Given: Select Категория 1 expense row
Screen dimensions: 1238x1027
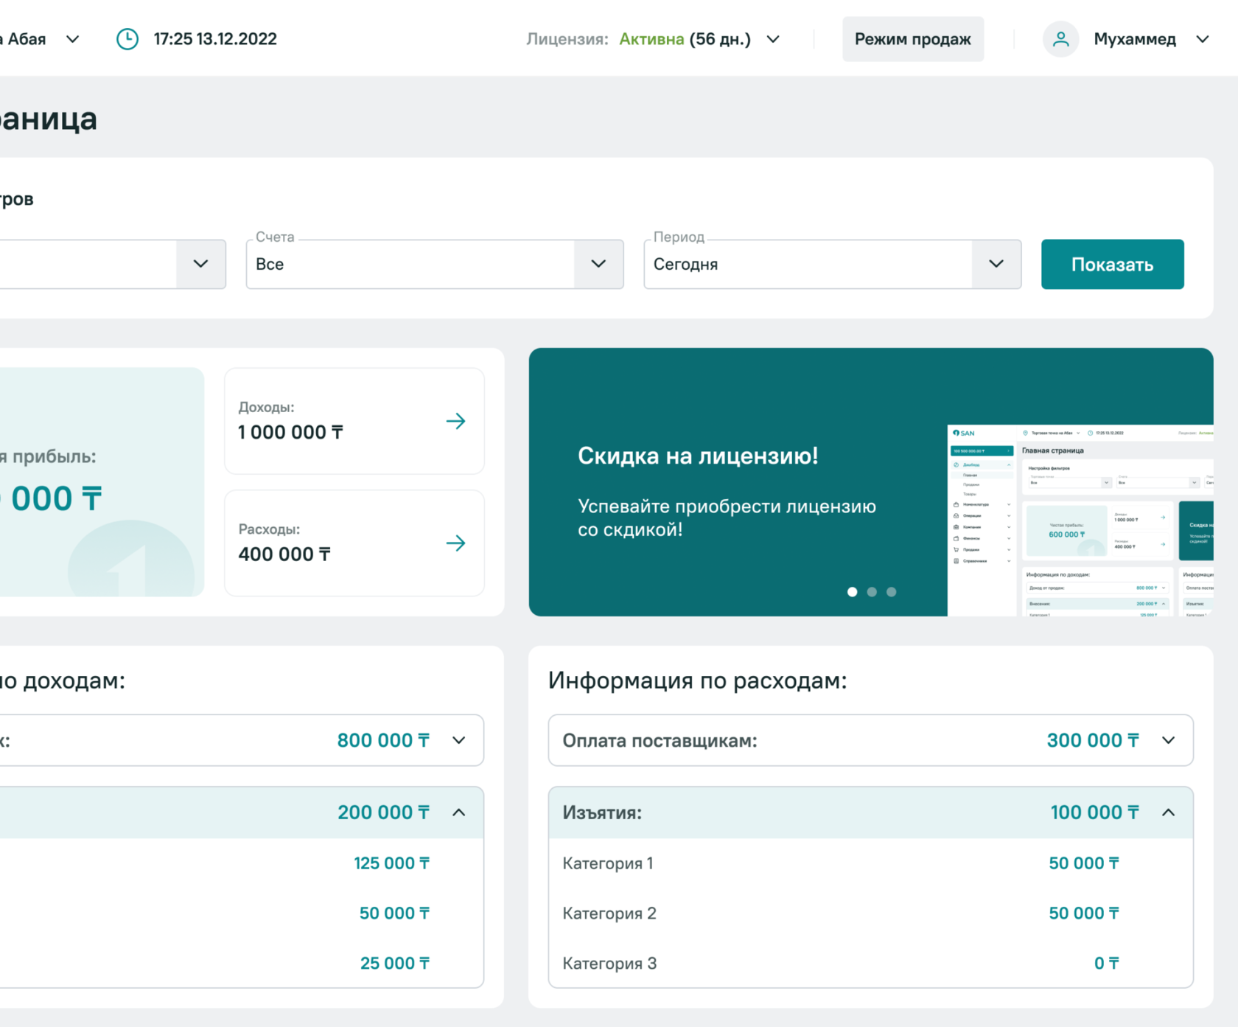Looking at the screenshot, I should click(608, 863).
